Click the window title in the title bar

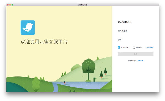(82, 5)
